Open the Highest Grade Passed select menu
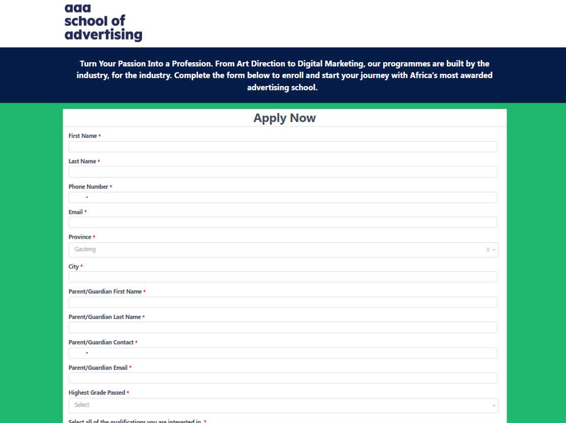 [x=283, y=405]
